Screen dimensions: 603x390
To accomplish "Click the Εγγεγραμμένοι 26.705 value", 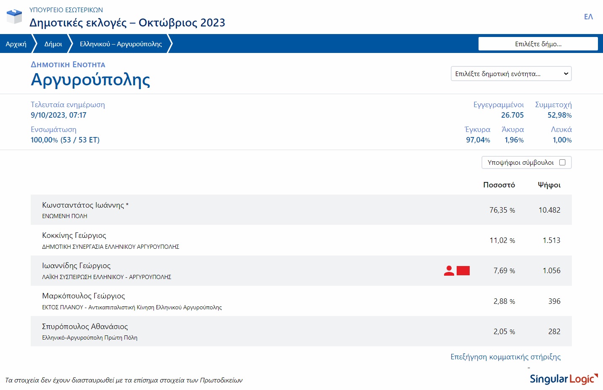I will [x=512, y=115].
